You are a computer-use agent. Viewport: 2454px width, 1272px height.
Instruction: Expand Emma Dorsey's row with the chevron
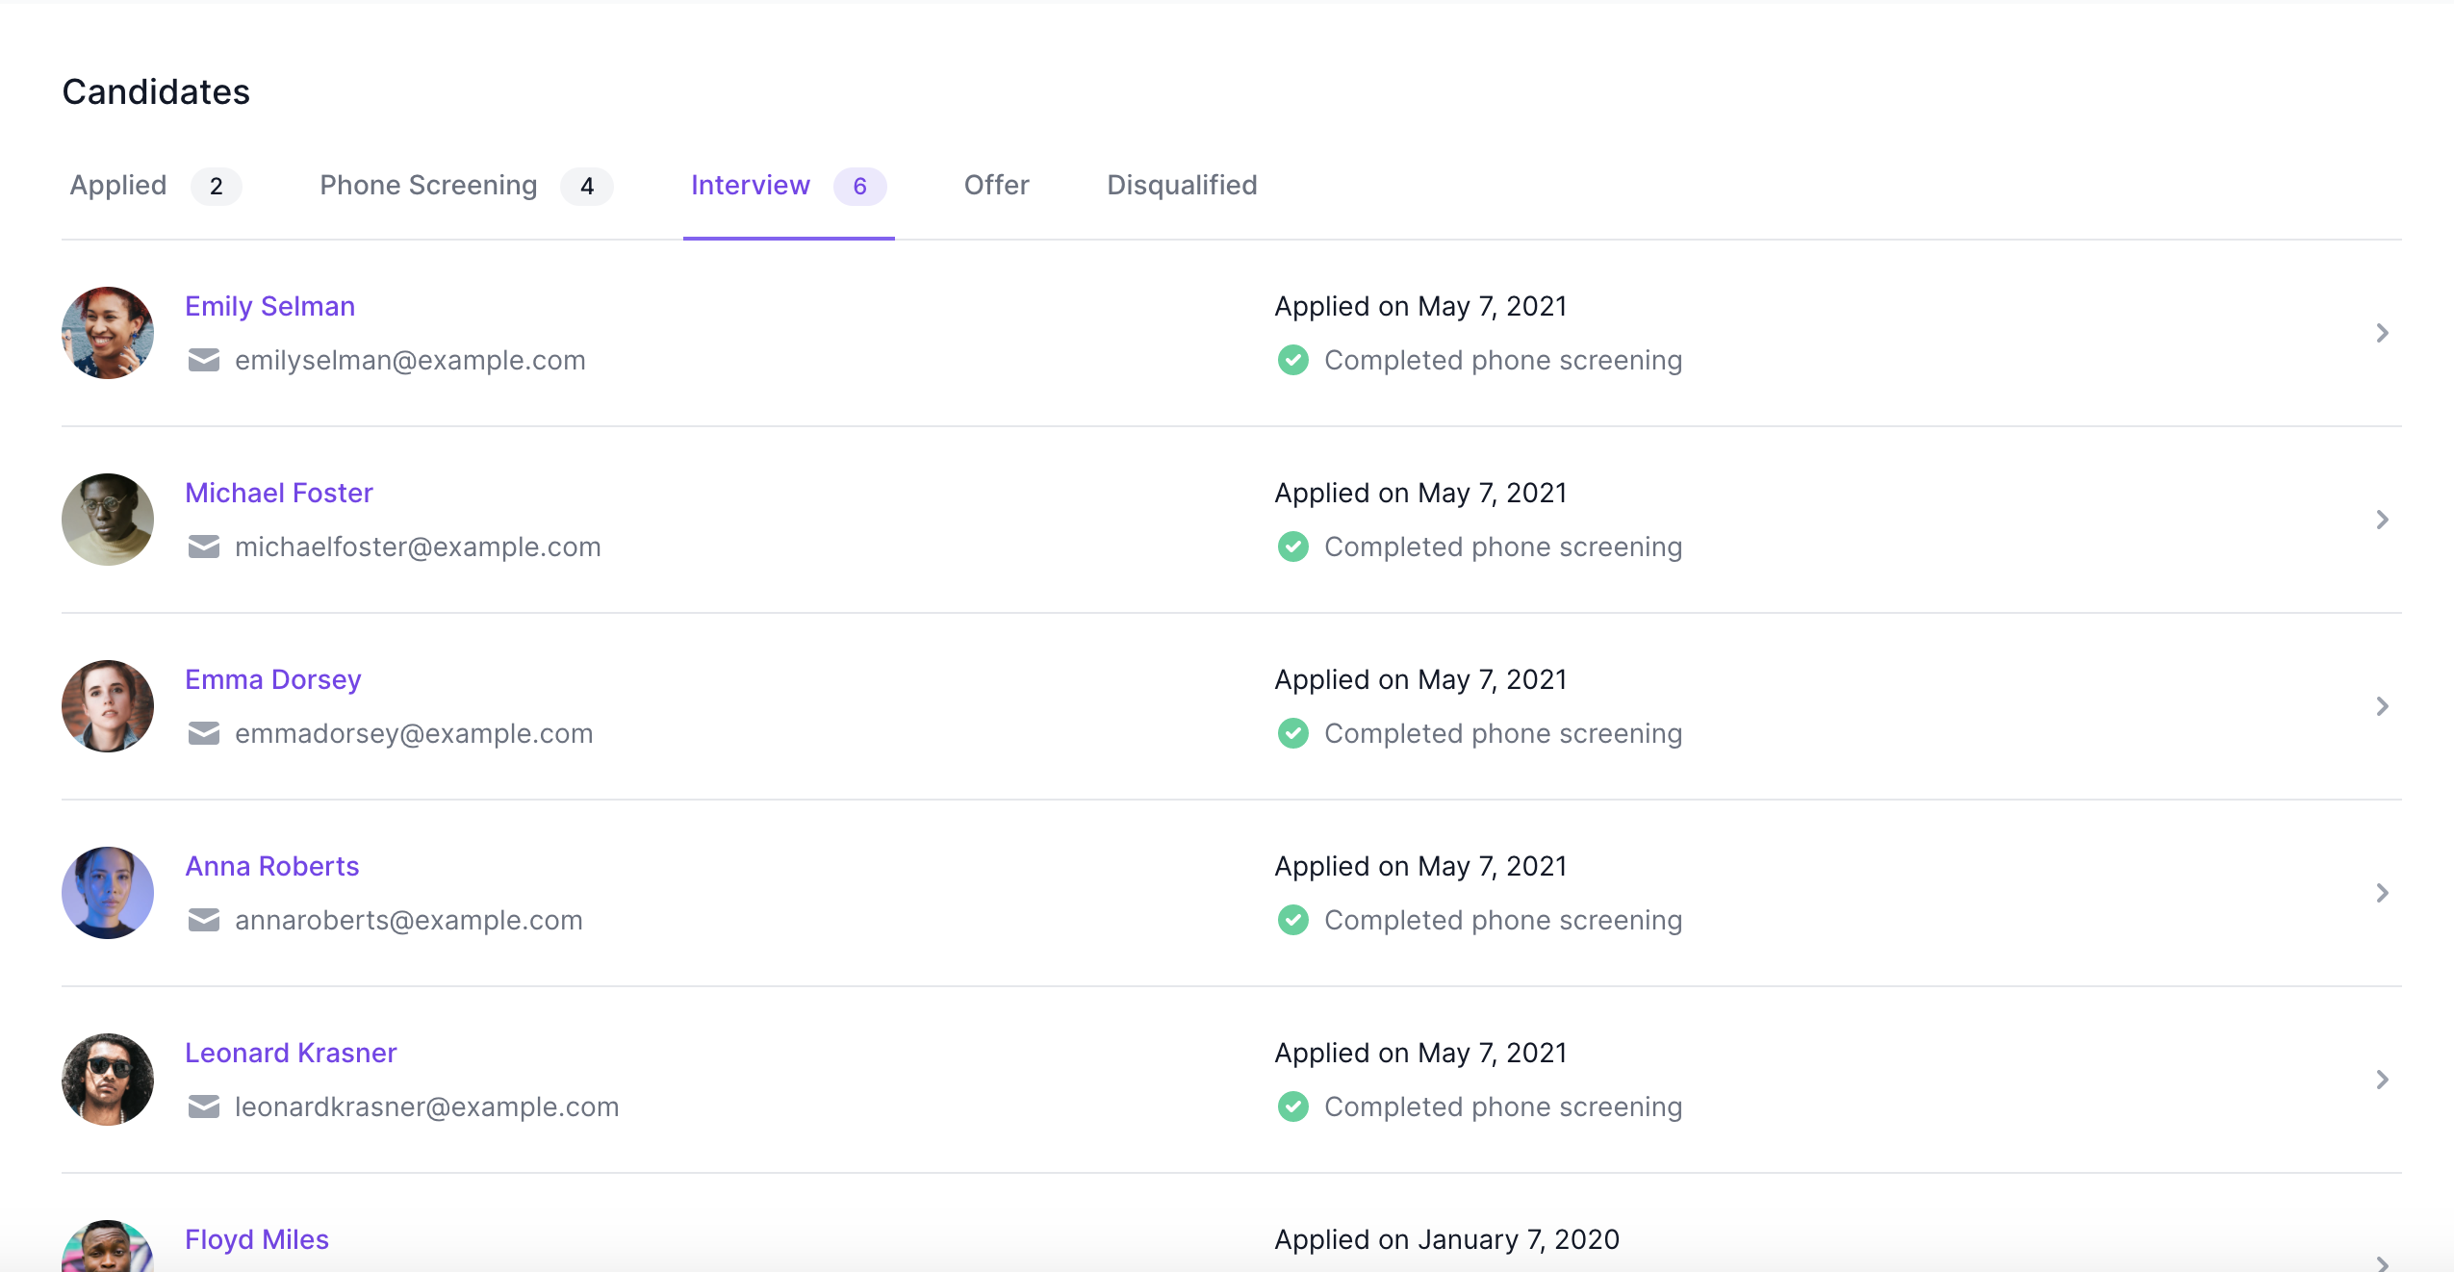2383,706
